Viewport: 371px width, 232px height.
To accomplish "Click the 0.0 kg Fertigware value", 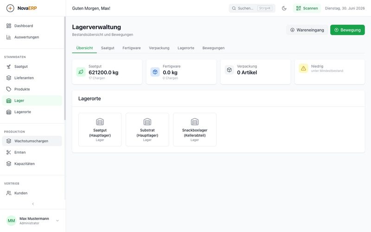I will [x=170, y=73].
